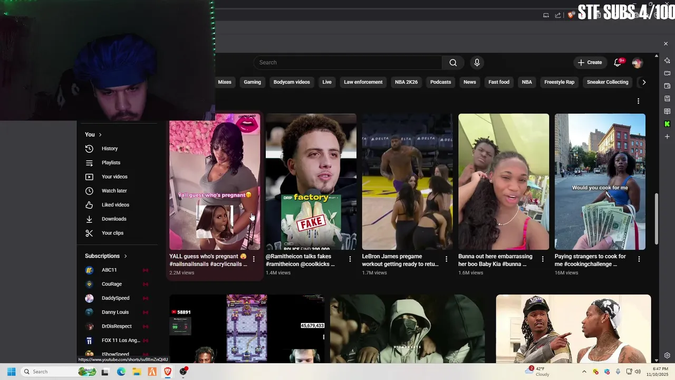Open the Ramitheicon fake factory short thumbnail
Image resolution: width=675 pixels, height=380 pixels.
click(311, 182)
